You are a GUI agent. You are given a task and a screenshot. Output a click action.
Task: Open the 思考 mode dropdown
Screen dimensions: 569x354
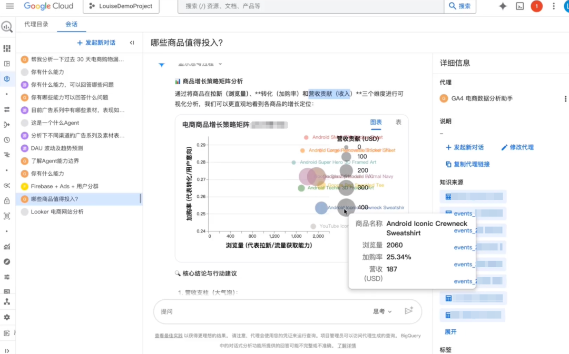click(382, 311)
